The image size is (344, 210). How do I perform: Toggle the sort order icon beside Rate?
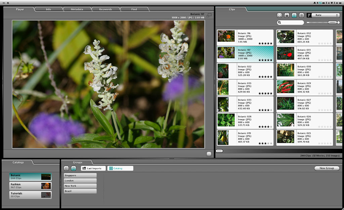tap(309, 15)
